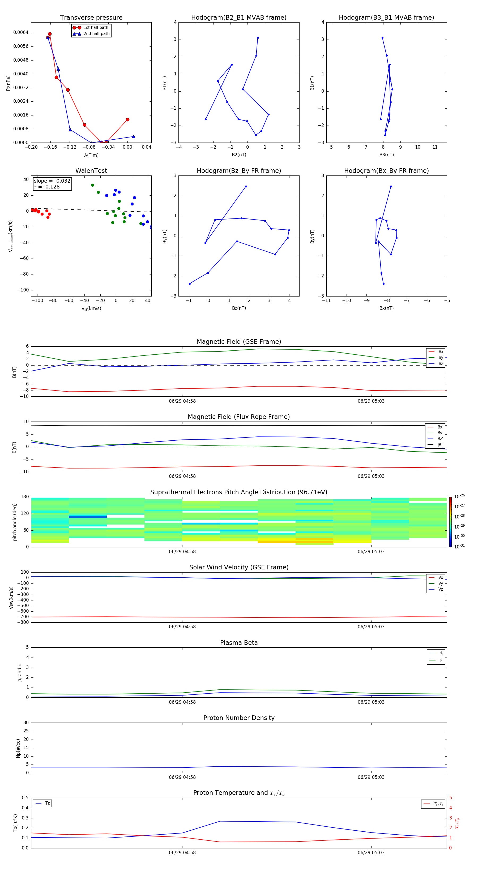Click the Te/Tp legend entry in temperature panel
Image resolution: width=478 pixels, height=876 pixels.
[433, 804]
